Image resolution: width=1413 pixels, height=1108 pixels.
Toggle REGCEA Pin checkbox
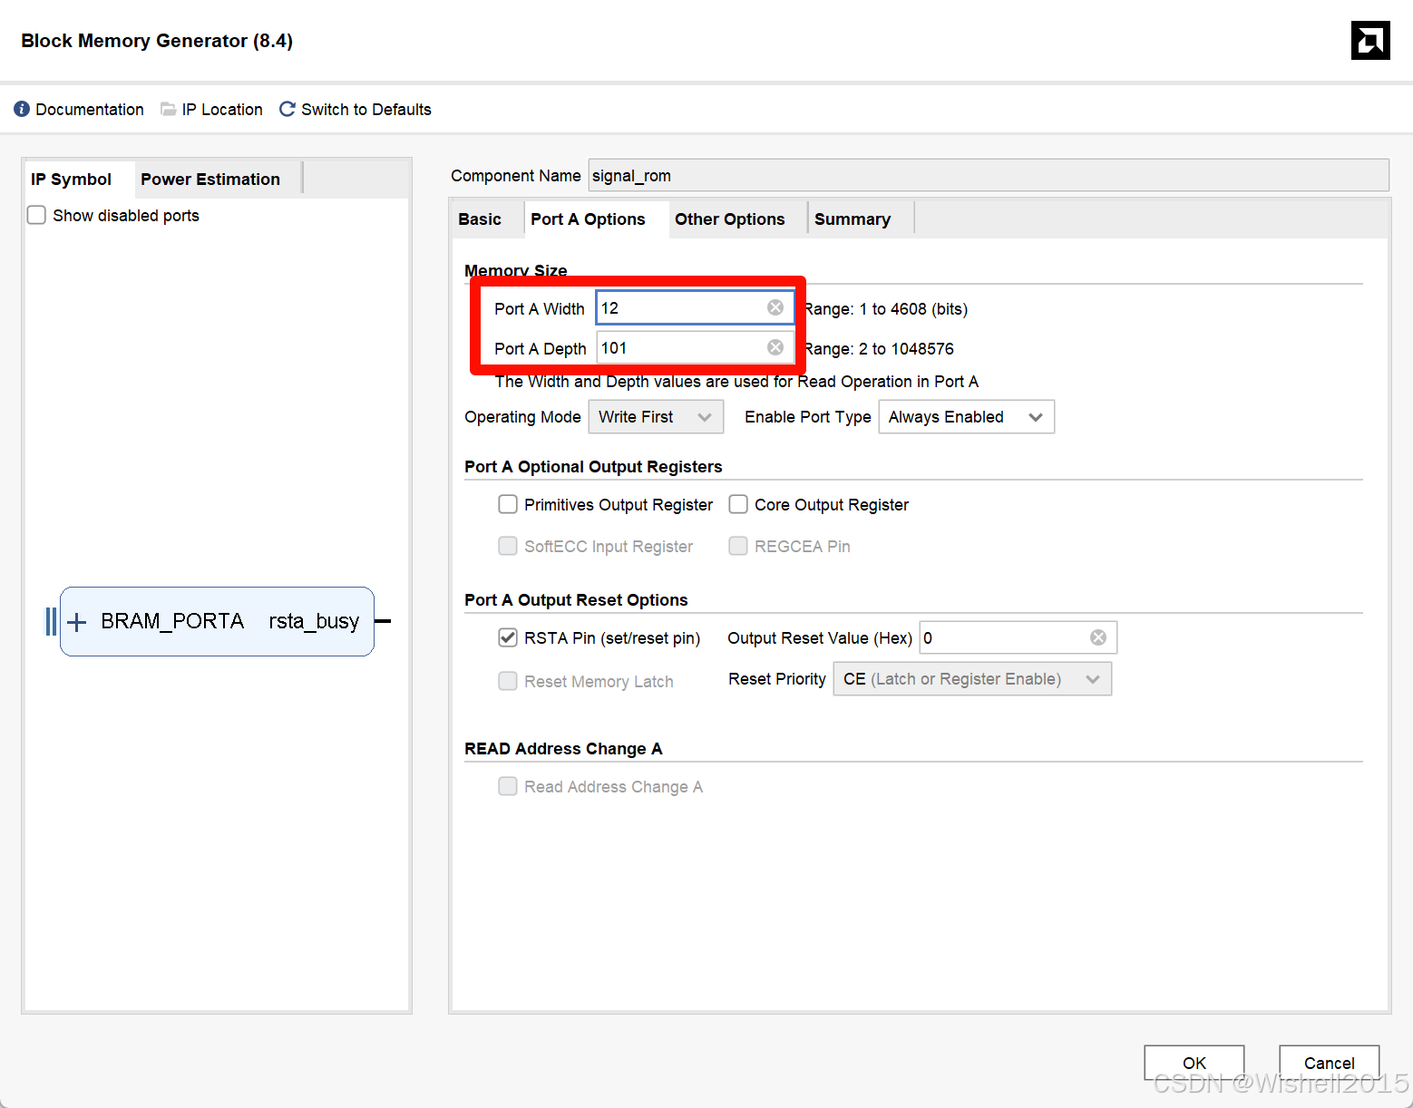click(x=738, y=546)
